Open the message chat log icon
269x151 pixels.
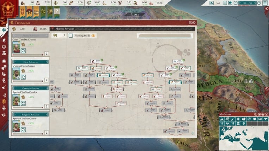point(230,3)
